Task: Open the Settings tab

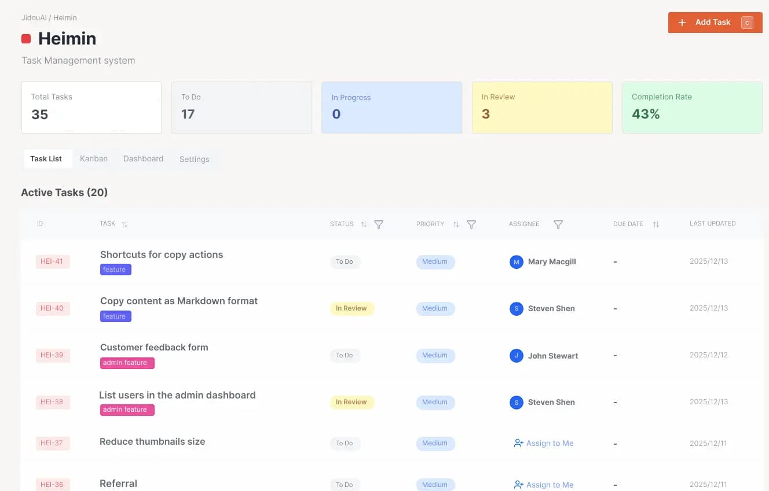Action: (194, 158)
